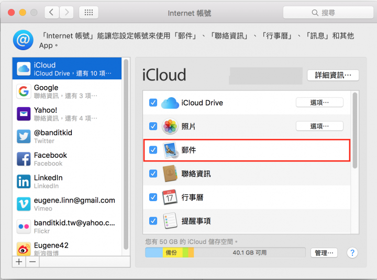
Task: Click the Flickr dots icon
Action: [24, 227]
